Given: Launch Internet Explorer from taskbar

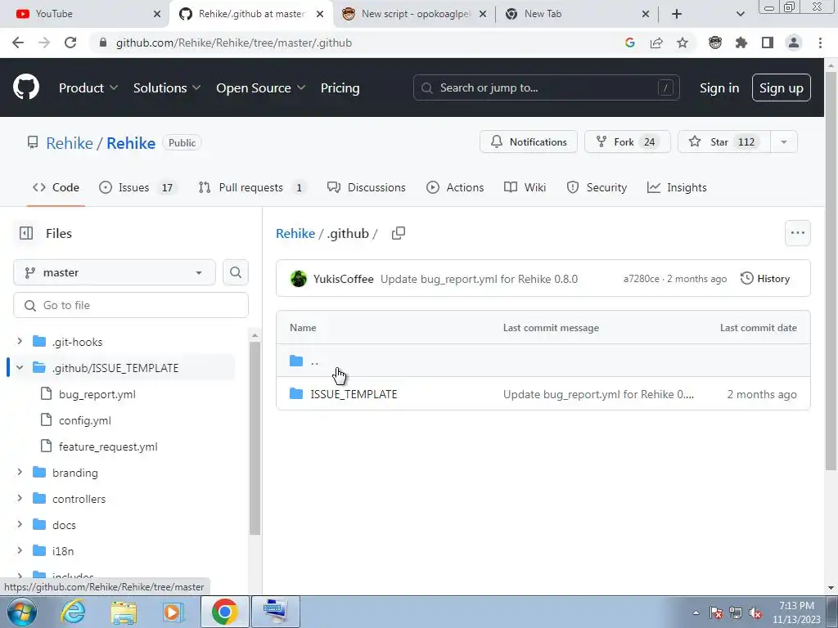Looking at the screenshot, I should coord(73,612).
